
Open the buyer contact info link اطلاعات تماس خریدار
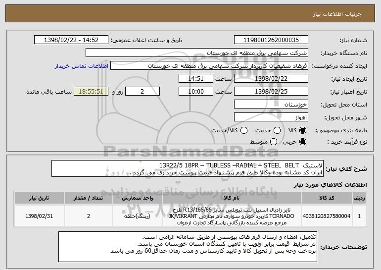point(82,66)
